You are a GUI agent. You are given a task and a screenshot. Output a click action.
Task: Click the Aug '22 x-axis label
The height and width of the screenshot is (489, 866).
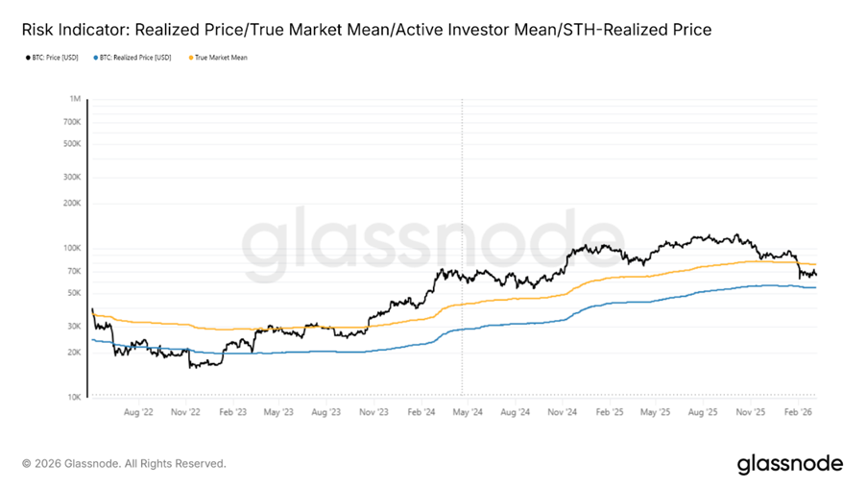138,412
